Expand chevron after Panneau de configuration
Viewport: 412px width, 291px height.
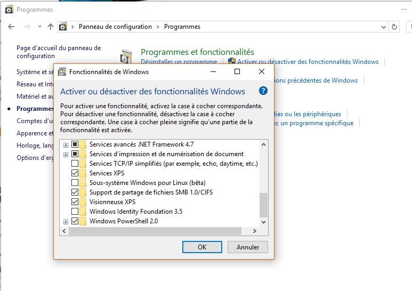[158, 27]
